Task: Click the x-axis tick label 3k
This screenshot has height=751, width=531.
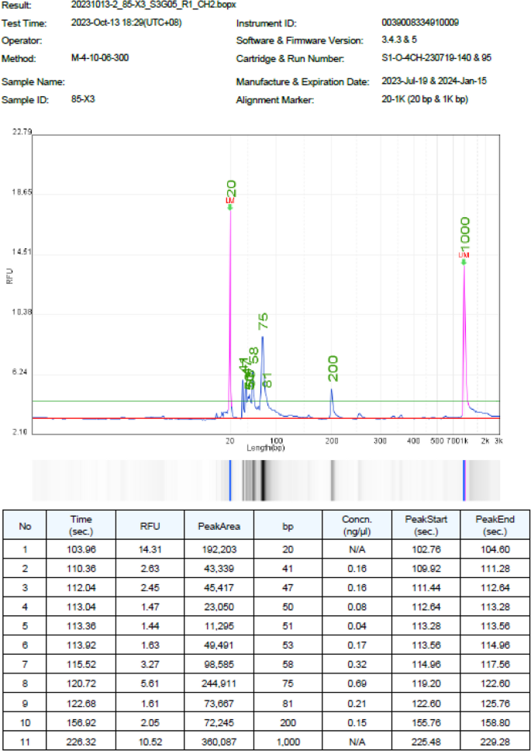Action: coord(498,441)
